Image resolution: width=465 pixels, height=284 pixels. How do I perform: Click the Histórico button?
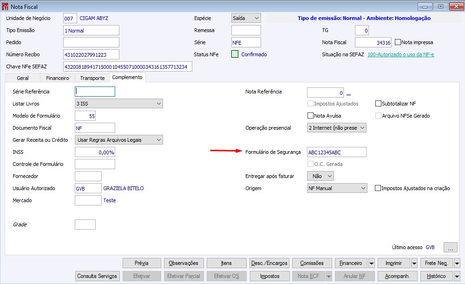pyautogui.click(x=437, y=276)
